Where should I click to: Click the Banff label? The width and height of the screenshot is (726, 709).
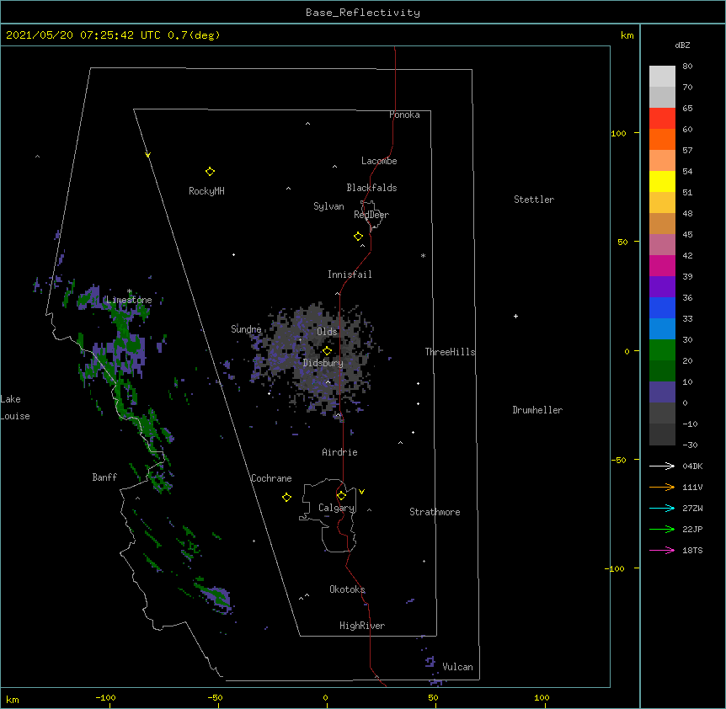[104, 477]
